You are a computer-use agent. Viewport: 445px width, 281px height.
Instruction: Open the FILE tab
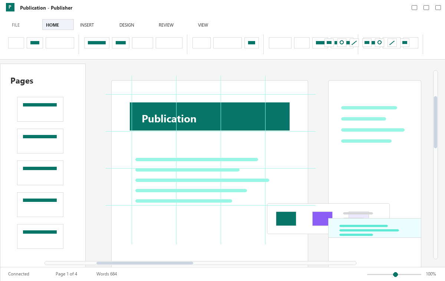(x=16, y=25)
